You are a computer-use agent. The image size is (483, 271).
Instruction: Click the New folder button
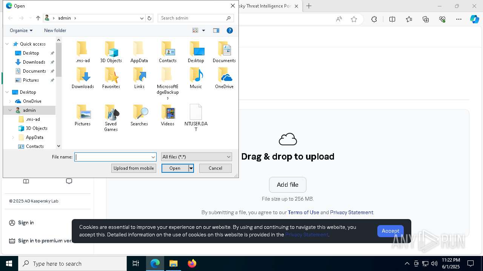click(55, 30)
